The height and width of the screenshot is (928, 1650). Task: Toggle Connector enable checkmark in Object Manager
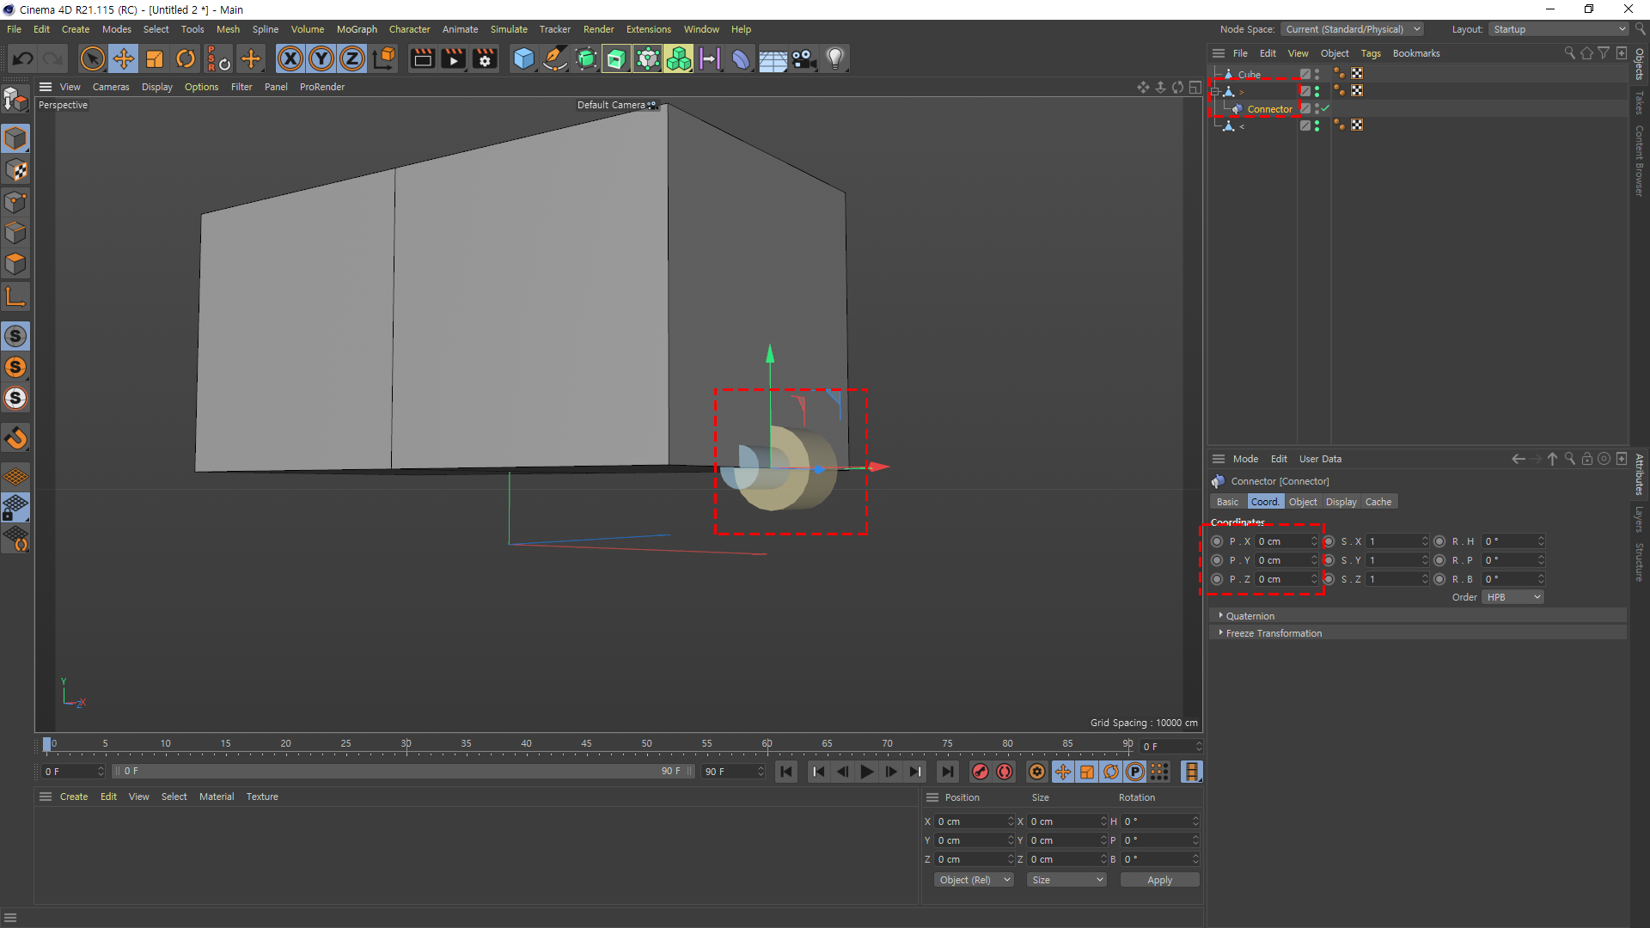(1325, 108)
